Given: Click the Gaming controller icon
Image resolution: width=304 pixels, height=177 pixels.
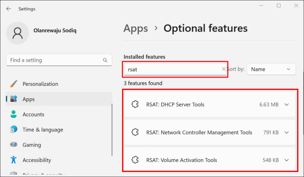Looking at the screenshot, I should click(x=14, y=145).
